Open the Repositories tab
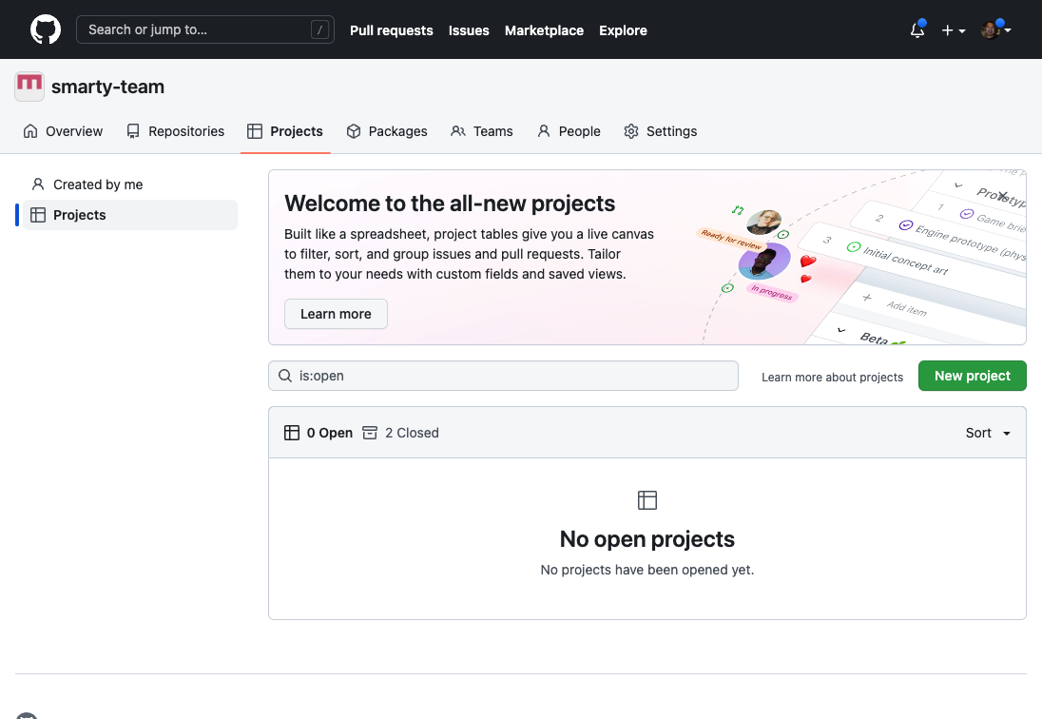Screen dimensions: 1042x719 [175, 131]
